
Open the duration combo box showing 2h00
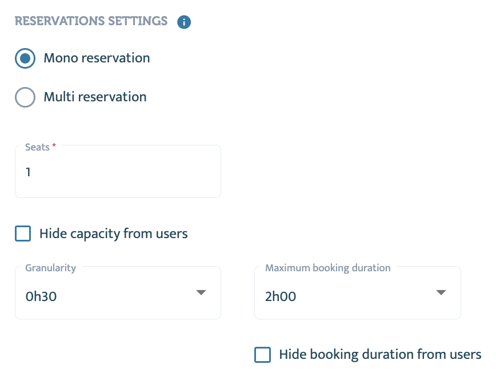[358, 293]
